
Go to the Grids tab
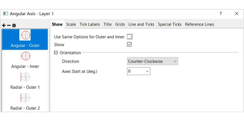(x=120, y=25)
